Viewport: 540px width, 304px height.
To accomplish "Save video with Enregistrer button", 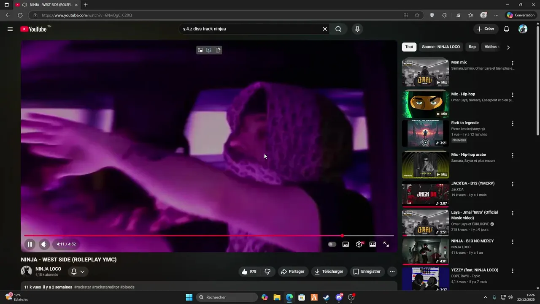I will tap(367, 271).
